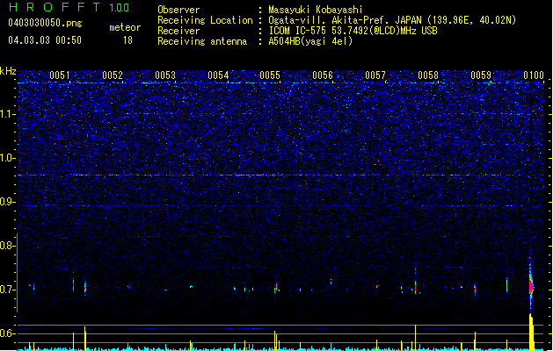Viewport: 553px width, 351px height.
Task: Click the 0.6 frequency axis label
Action: click(7, 333)
